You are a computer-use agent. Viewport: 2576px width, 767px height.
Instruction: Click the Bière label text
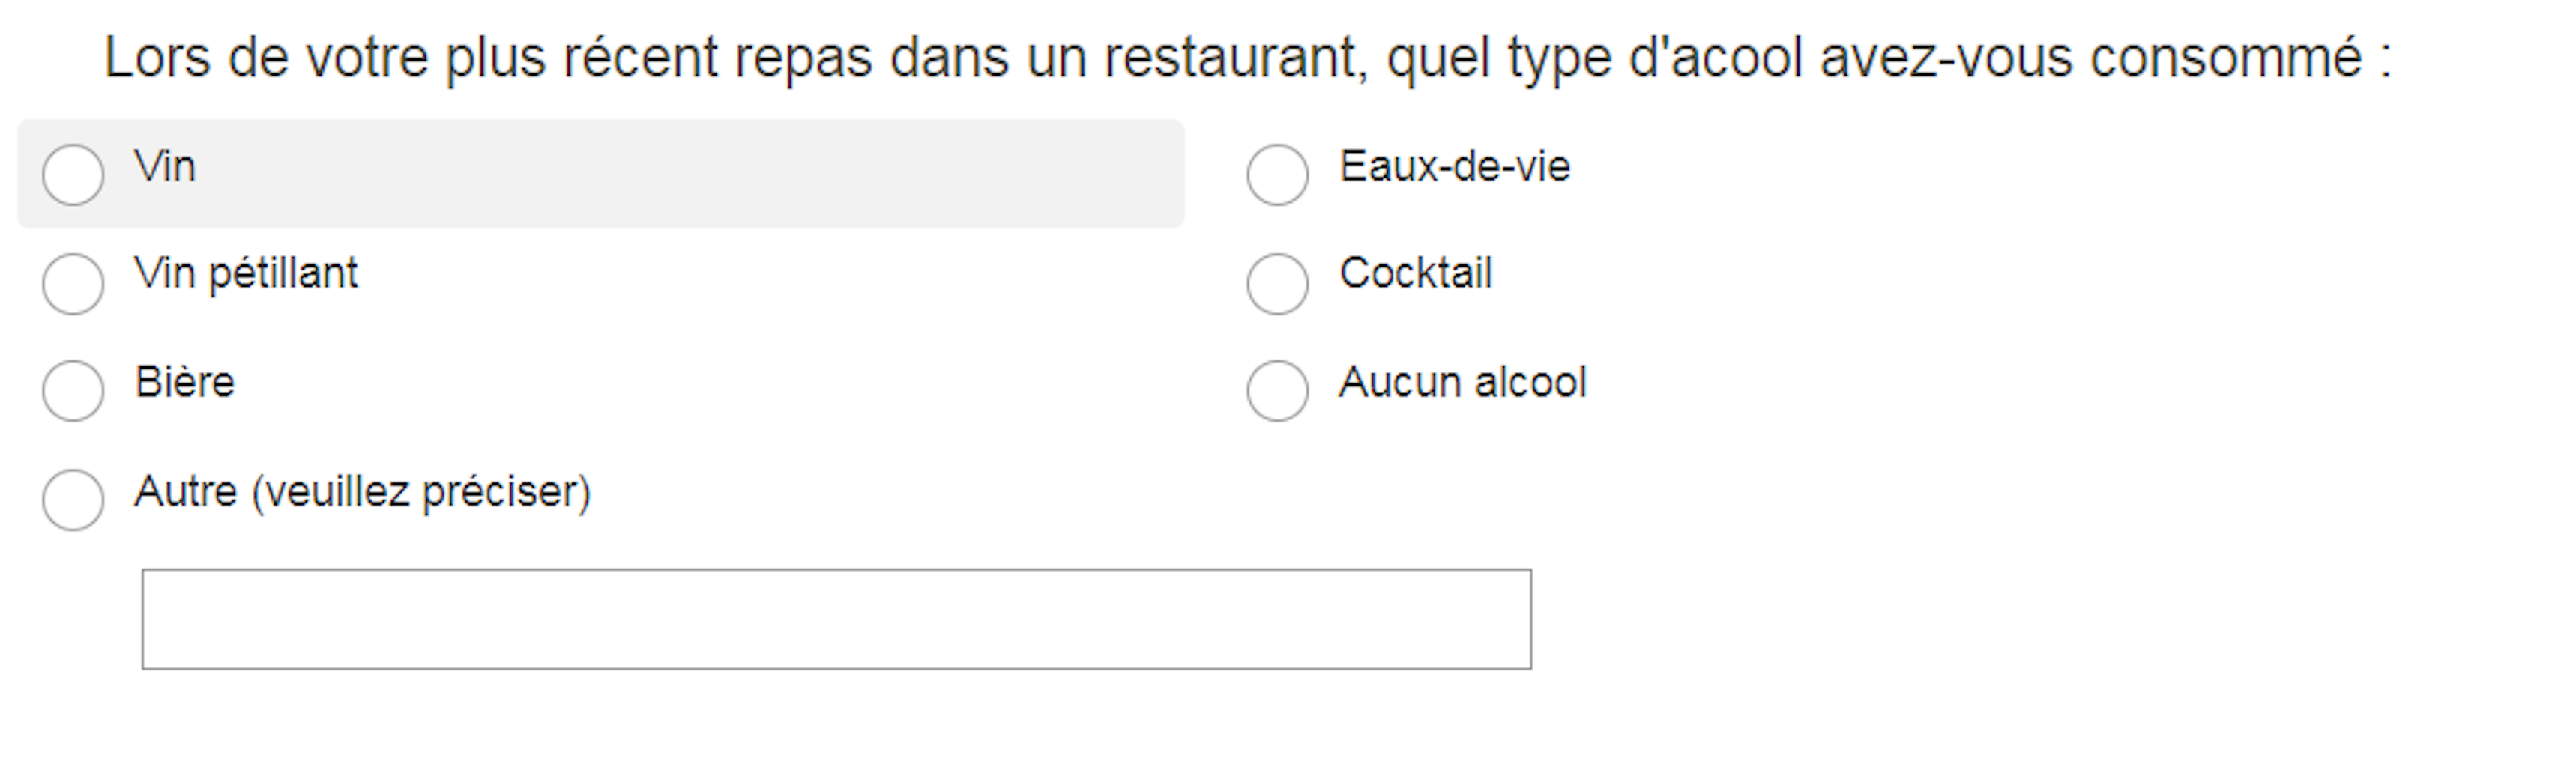(185, 380)
